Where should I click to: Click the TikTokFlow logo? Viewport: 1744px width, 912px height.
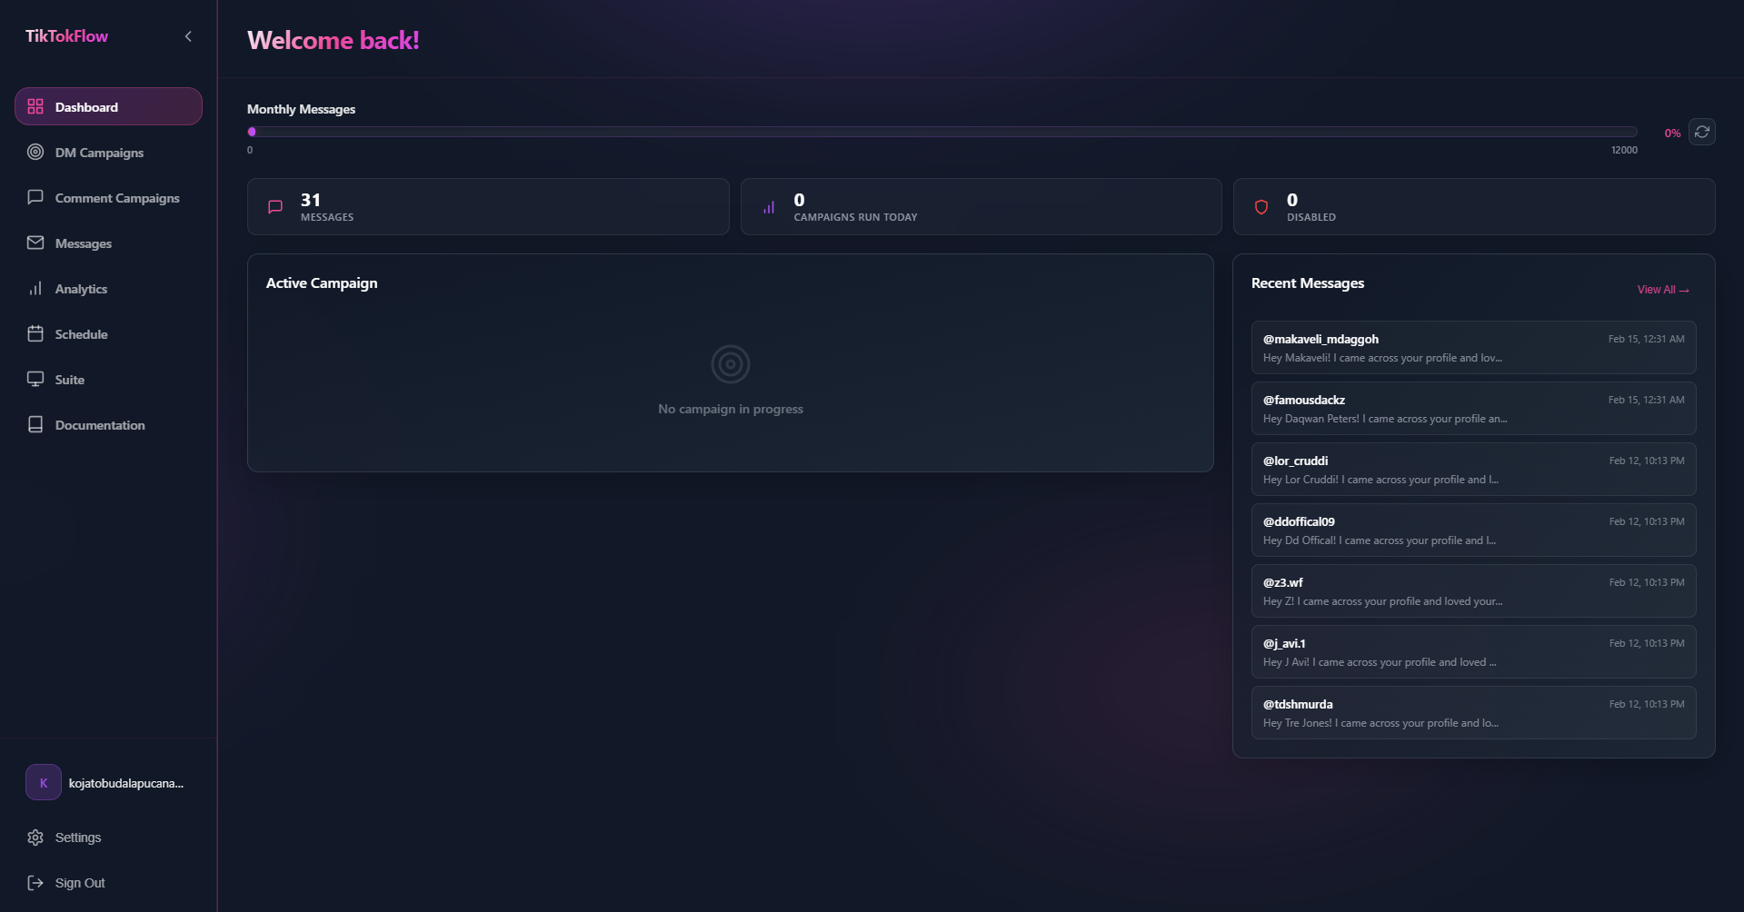[x=66, y=36]
